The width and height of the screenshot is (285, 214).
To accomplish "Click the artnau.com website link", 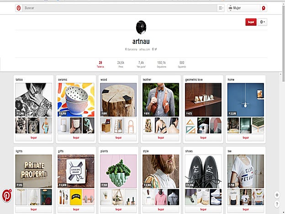I will point(144,49).
